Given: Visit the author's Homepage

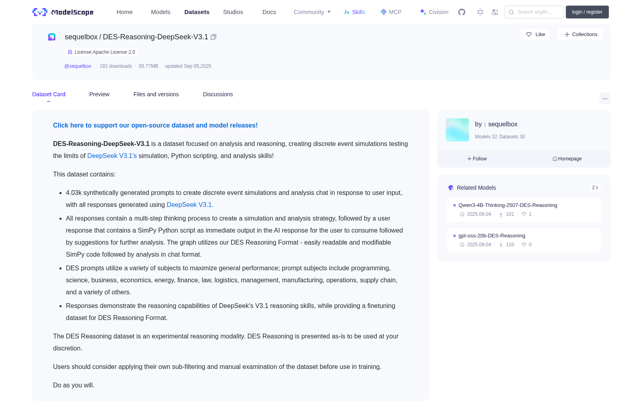Looking at the screenshot, I should pyautogui.click(x=567, y=159).
